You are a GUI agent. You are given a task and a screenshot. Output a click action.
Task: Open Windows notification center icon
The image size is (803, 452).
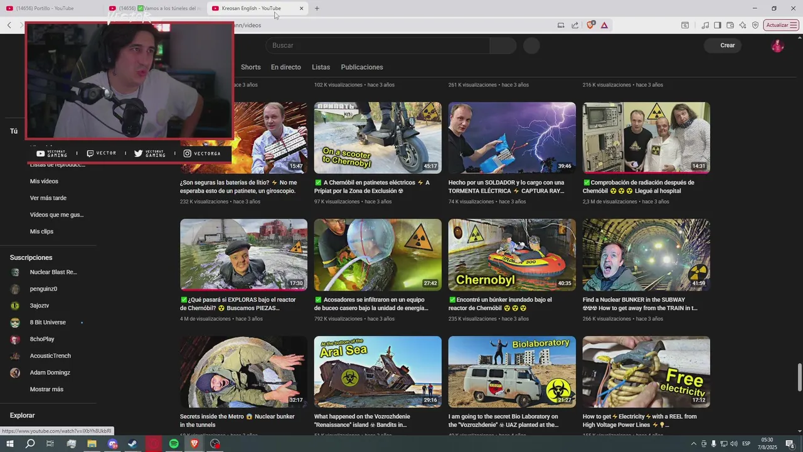tap(790, 444)
